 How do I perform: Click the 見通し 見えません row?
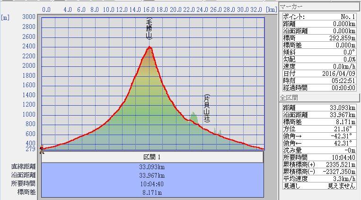point(318,186)
